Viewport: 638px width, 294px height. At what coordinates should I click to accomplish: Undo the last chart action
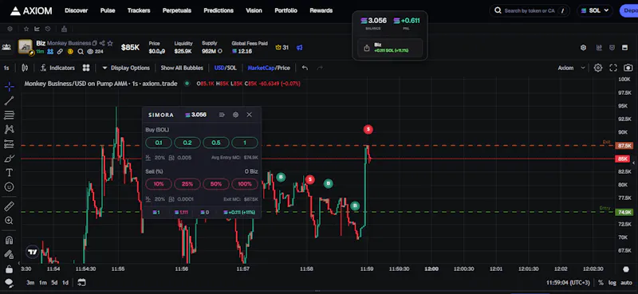305,68
